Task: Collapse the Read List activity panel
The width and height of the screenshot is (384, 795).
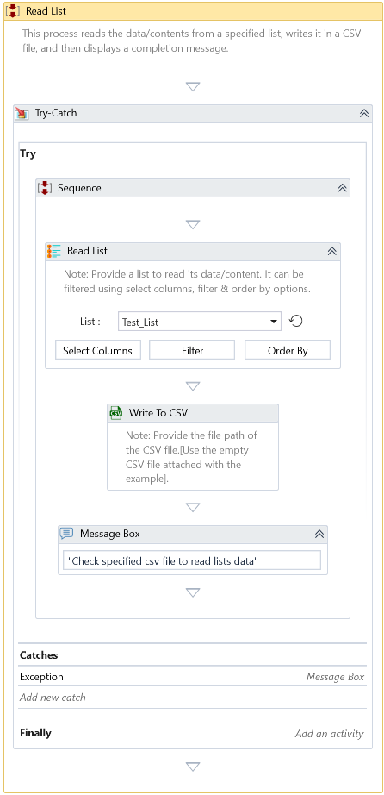Action: pos(331,251)
